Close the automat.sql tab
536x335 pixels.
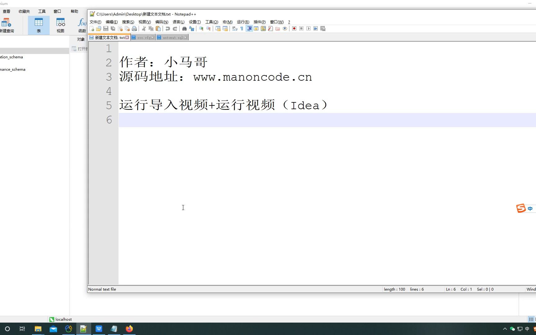click(x=185, y=38)
